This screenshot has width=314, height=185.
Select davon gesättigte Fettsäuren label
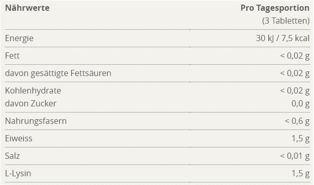tap(58, 73)
